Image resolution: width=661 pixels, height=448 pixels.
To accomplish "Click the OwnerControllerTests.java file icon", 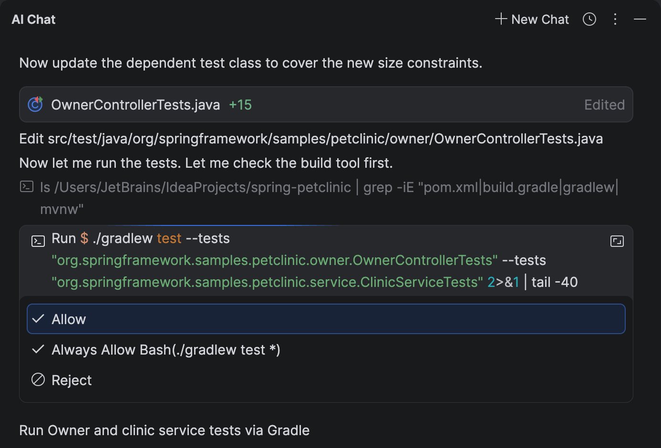I will (x=35, y=104).
